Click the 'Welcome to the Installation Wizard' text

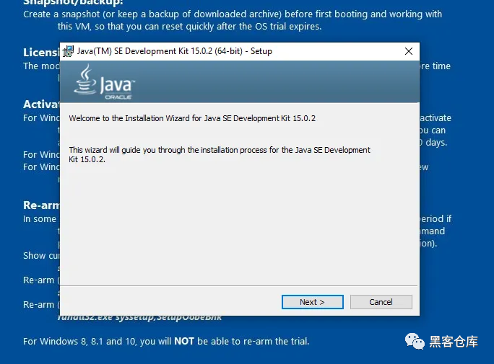click(192, 118)
